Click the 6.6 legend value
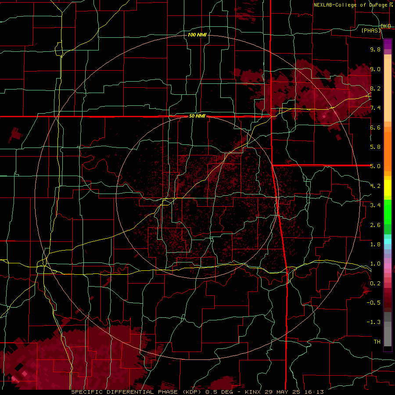The width and height of the screenshot is (395, 395). coord(375,127)
